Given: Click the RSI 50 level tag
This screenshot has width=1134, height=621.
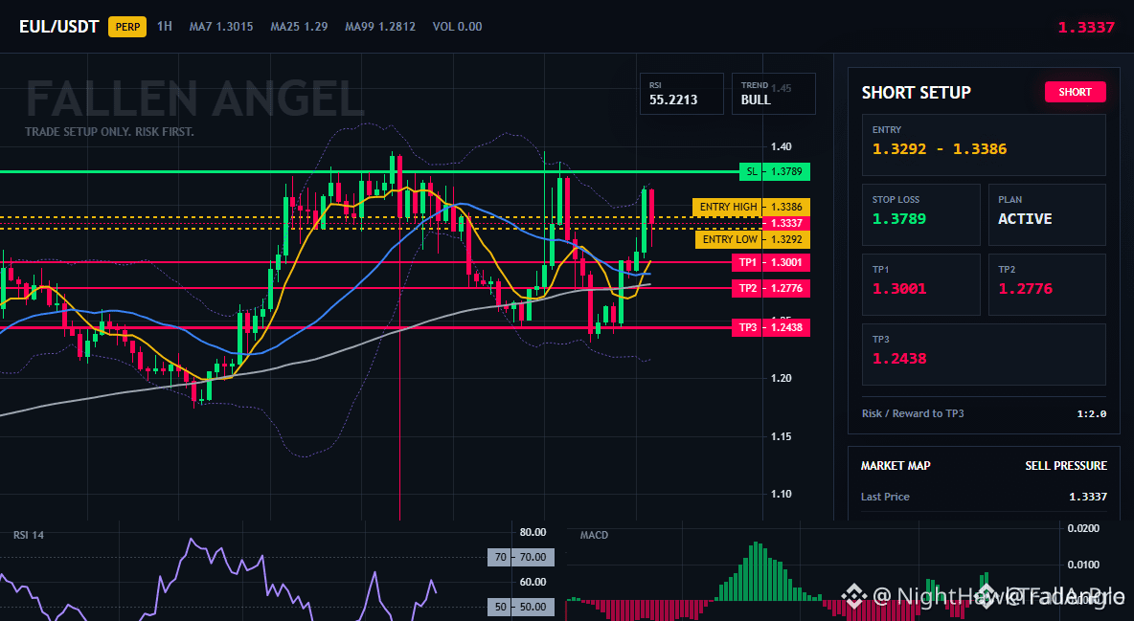Looking at the screenshot, I should [x=521, y=608].
